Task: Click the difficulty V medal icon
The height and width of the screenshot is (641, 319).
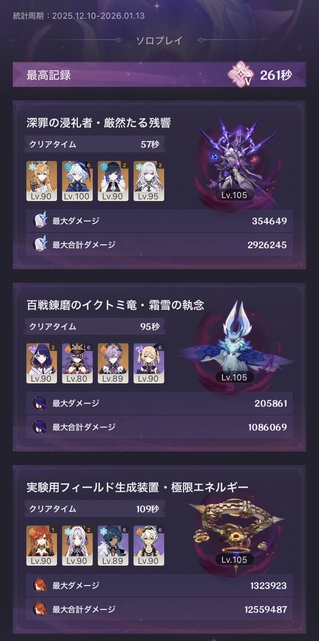Action: 241,74
